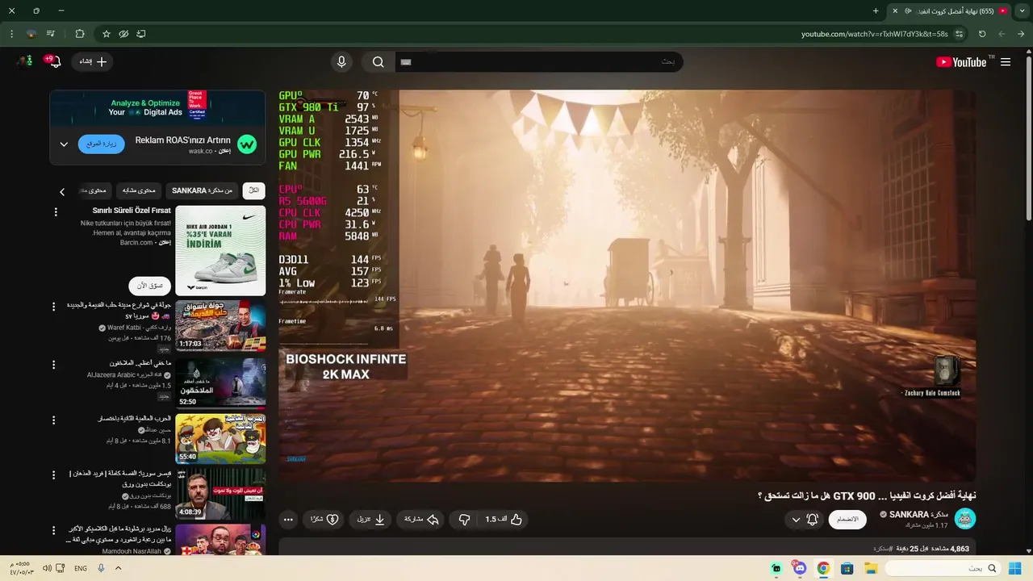Click the Bioshock Infinite video player
This screenshot has width=1033, height=581.
pyautogui.click(x=627, y=286)
